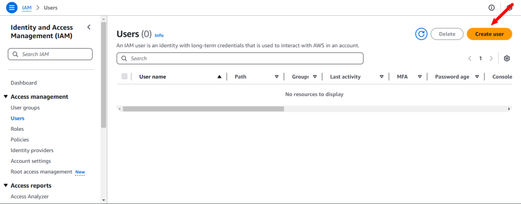Click the horizontal table scrollbar thumb
This screenshot has width=521, height=204.
point(204,109)
